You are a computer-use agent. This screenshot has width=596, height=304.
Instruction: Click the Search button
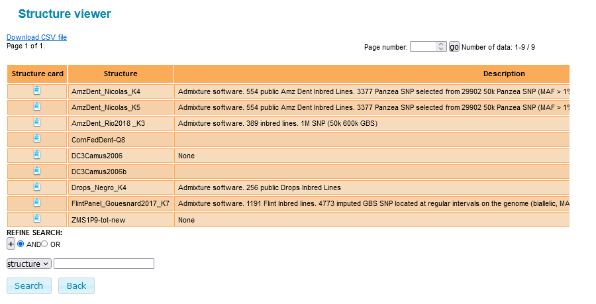click(29, 285)
